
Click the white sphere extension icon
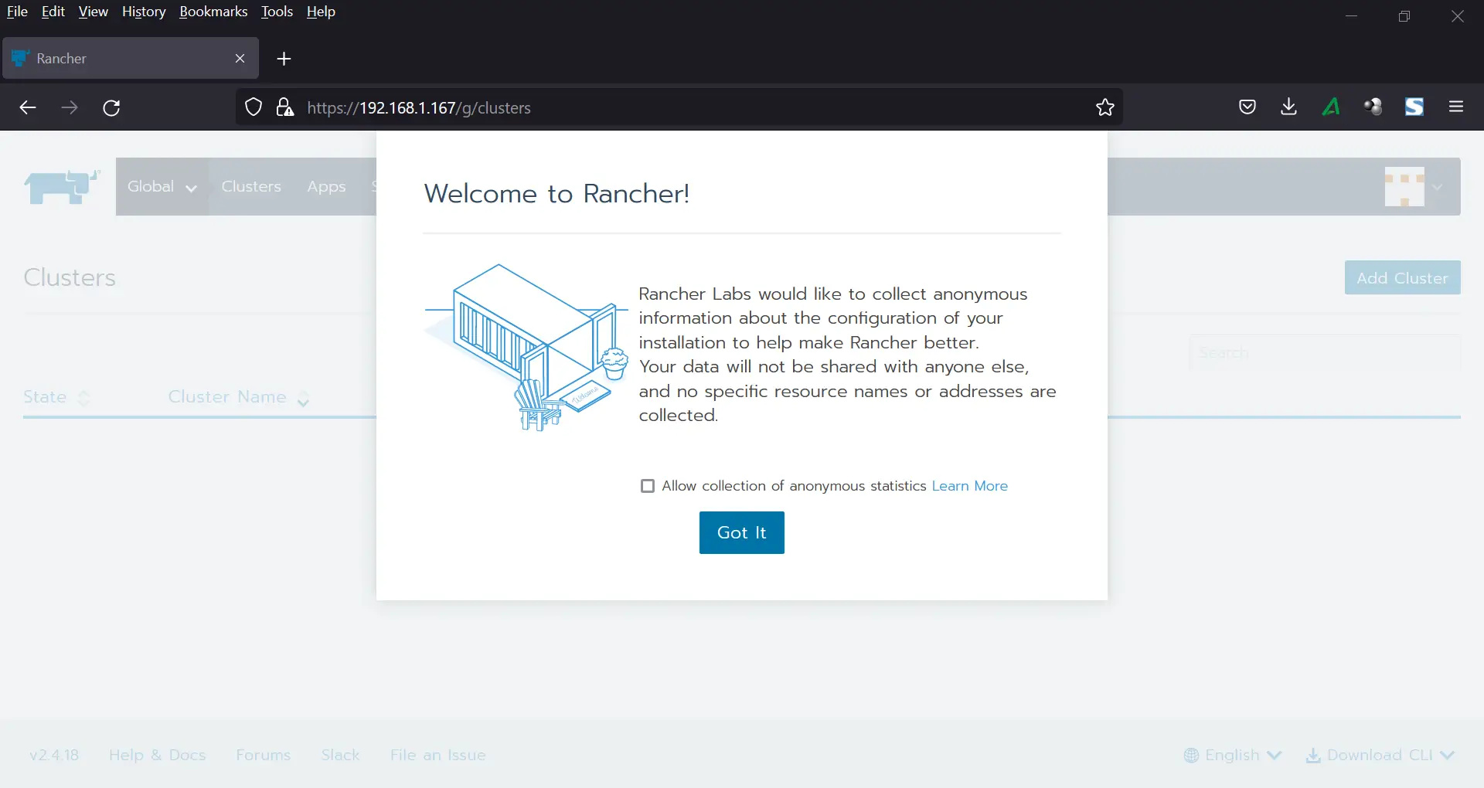click(1373, 107)
